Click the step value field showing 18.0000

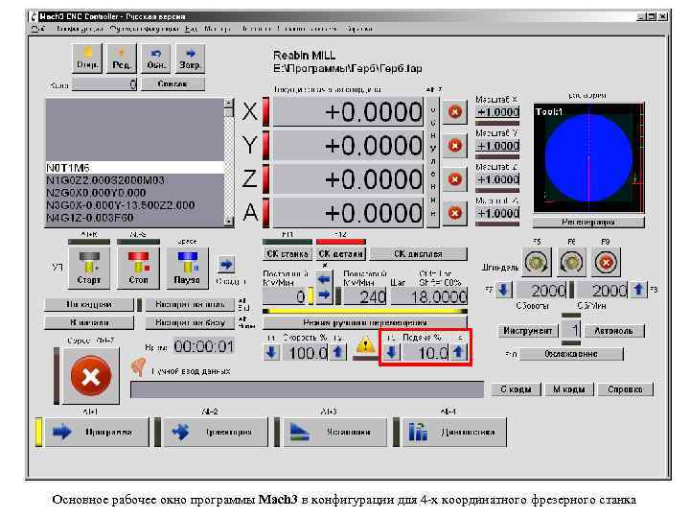coord(429,296)
